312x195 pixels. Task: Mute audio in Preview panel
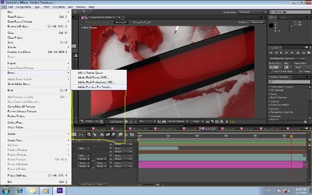click(298, 53)
